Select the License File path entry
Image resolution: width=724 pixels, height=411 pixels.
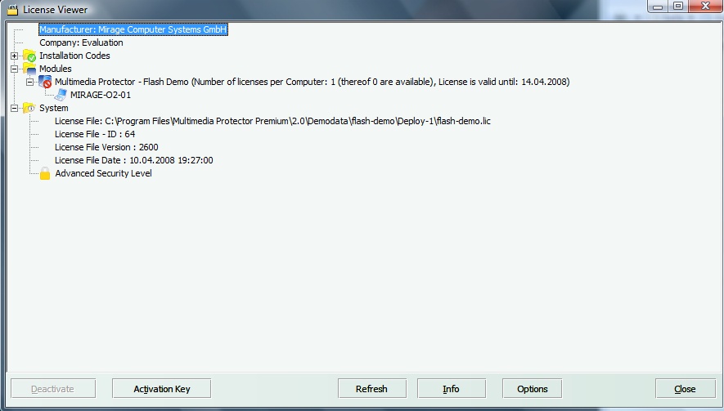272,121
